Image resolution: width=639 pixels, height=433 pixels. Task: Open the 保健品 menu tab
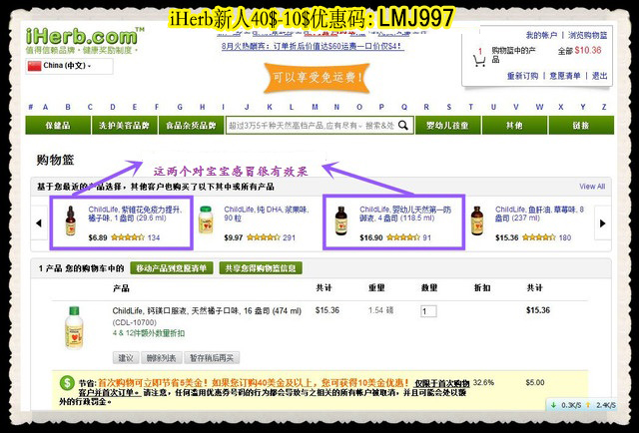[59, 126]
